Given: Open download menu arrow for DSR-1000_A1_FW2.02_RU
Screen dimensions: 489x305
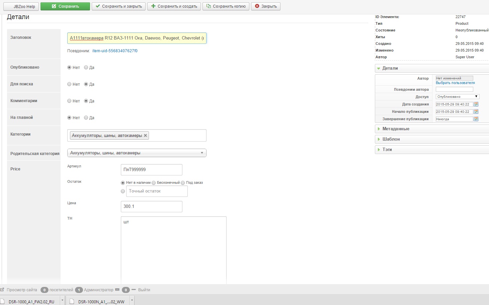Looking at the screenshot, I should 62,301.
